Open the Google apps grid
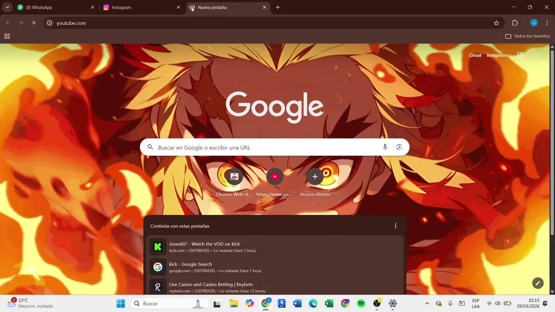 click(x=520, y=55)
